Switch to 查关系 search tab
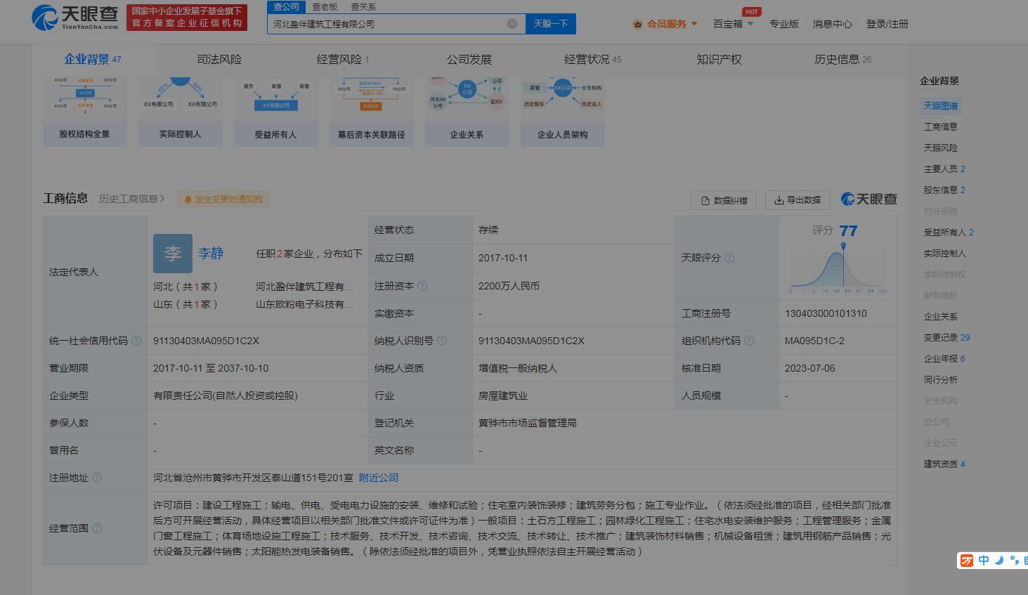The image size is (1028, 595). pyautogui.click(x=363, y=7)
